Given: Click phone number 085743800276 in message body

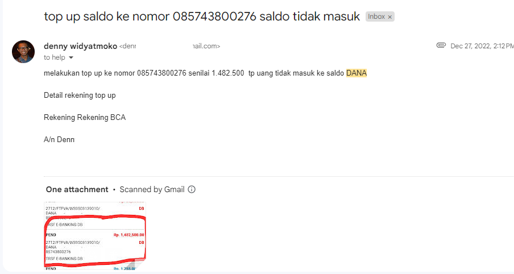Looking at the screenshot, I should point(161,73).
